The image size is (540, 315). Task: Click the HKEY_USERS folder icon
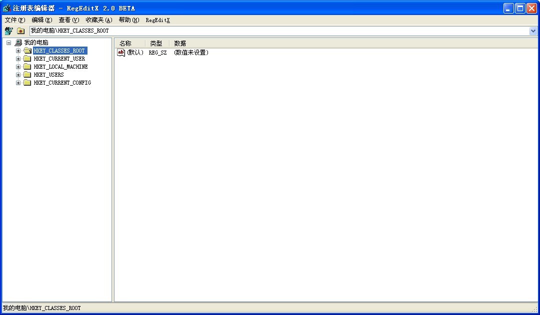pos(27,75)
